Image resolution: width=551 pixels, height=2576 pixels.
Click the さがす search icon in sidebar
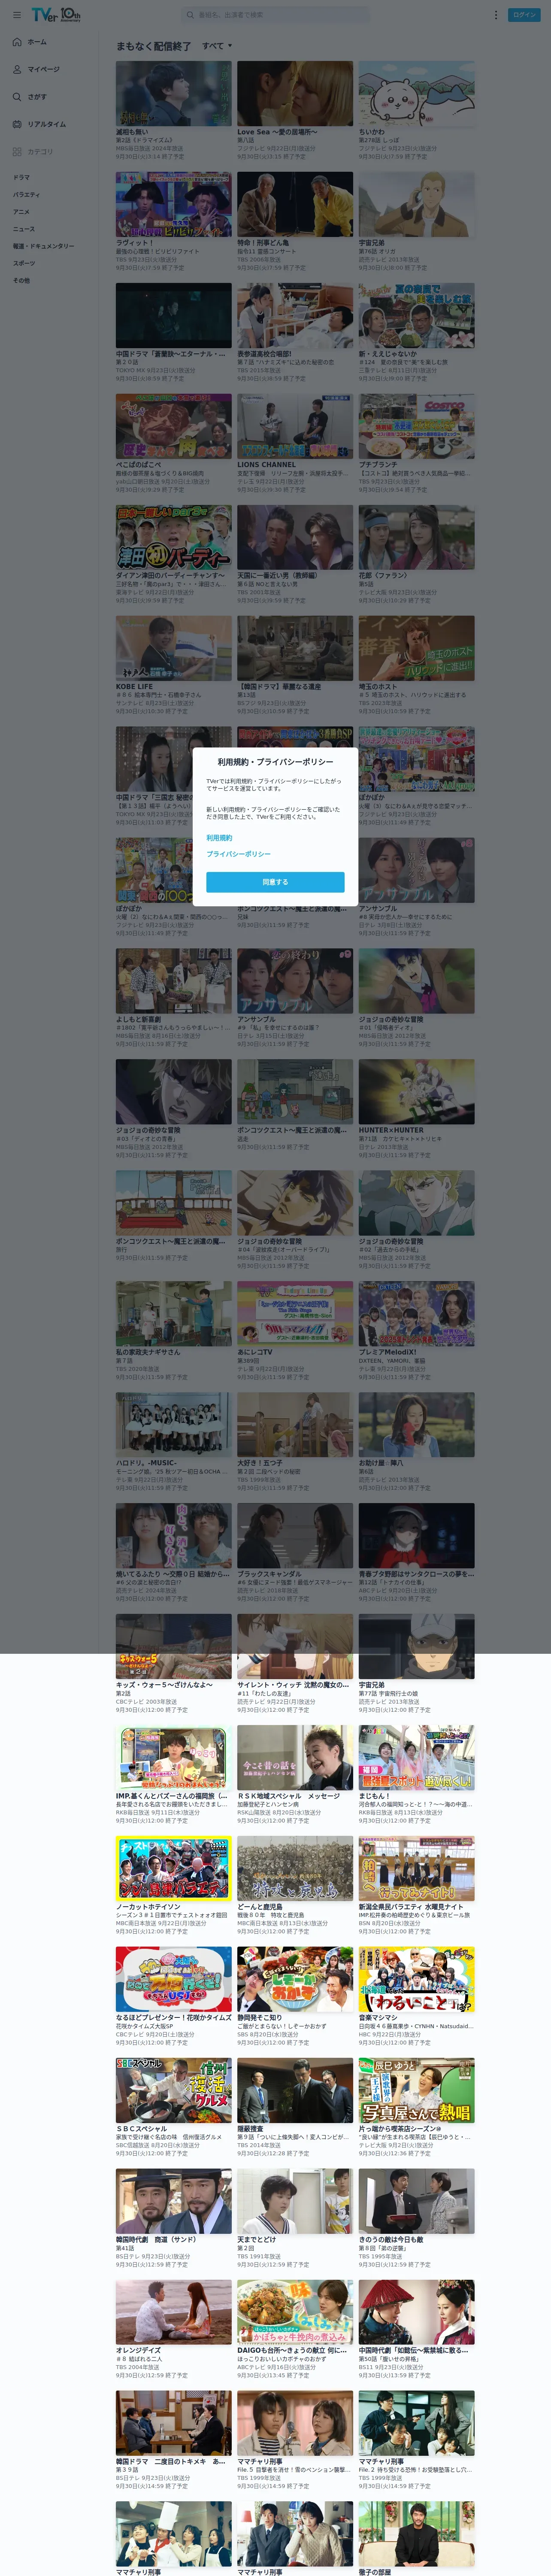point(17,97)
